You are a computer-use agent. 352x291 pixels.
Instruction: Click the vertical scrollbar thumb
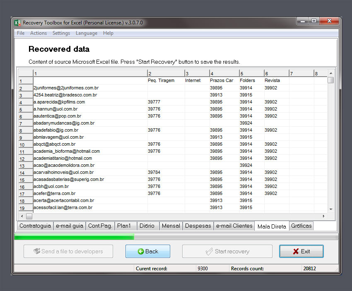click(331, 80)
